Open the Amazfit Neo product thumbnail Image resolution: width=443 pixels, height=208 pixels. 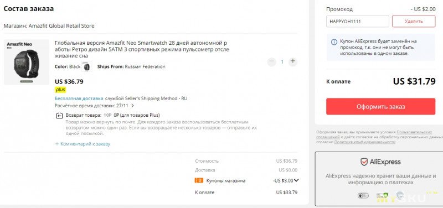[27, 62]
